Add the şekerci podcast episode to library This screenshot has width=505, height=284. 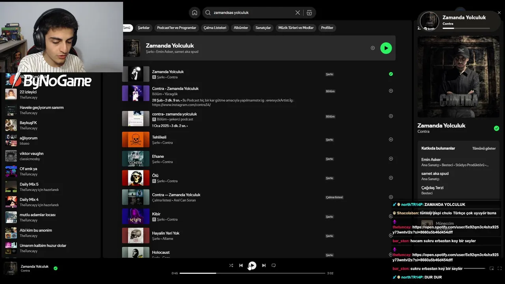click(x=391, y=116)
